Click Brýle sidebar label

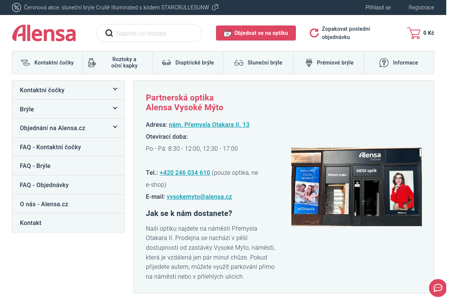pyautogui.click(x=27, y=109)
